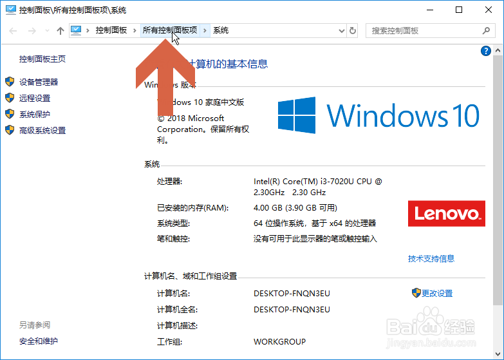Screen dimensions: 504x360
Task: Open 控制面板主页 link
Action: 42,59
